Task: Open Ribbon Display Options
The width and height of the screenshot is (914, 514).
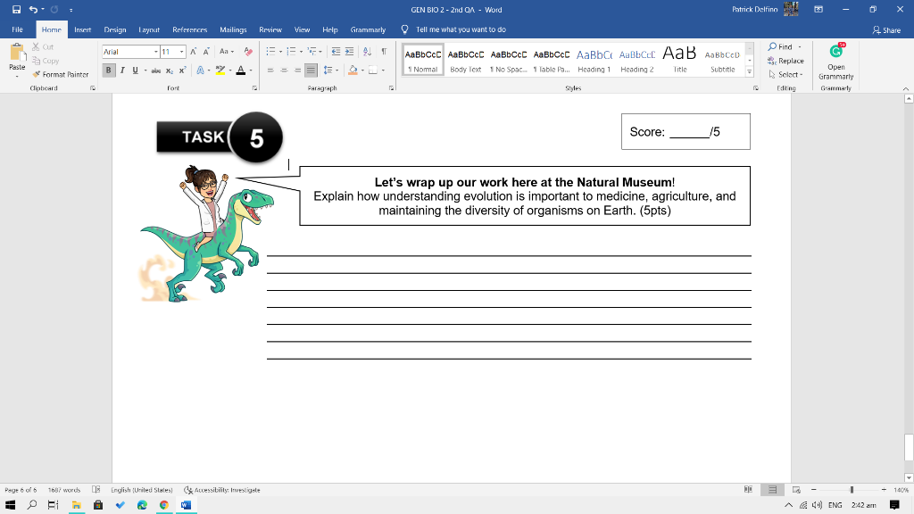Action: [818, 9]
